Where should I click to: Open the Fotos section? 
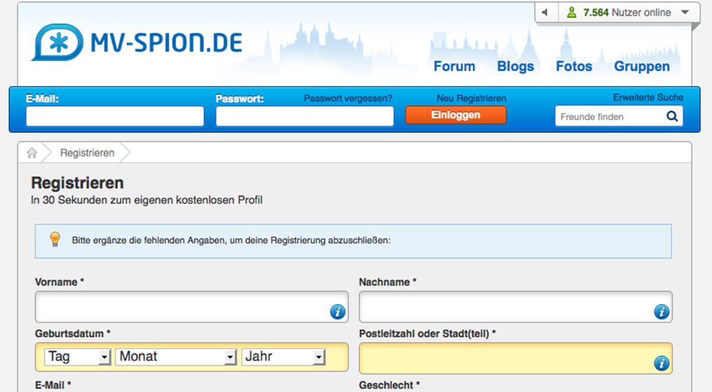tap(574, 67)
